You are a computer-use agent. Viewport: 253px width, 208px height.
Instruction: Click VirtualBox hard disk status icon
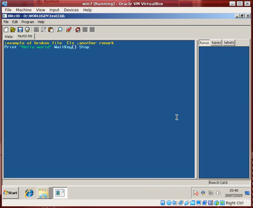[163, 203]
